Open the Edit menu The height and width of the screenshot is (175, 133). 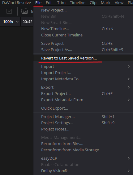pos(49,3)
